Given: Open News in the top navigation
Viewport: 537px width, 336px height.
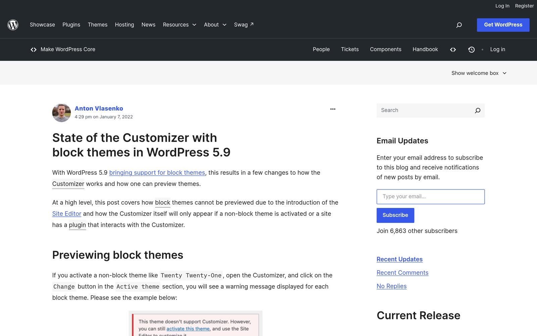Looking at the screenshot, I should pyautogui.click(x=148, y=25).
